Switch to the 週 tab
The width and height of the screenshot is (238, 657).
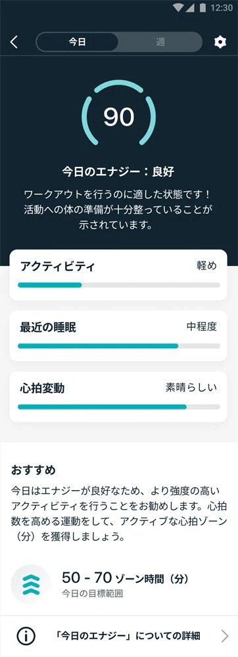click(x=160, y=42)
